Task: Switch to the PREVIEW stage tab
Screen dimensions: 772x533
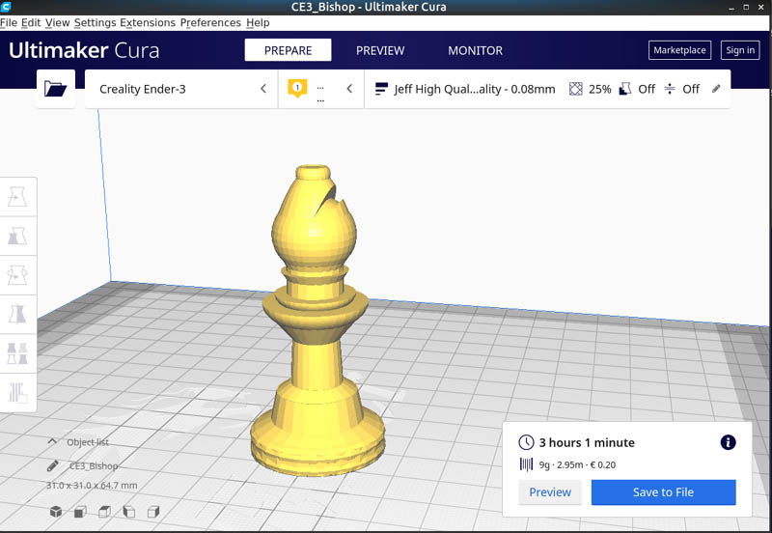Action: click(x=380, y=50)
